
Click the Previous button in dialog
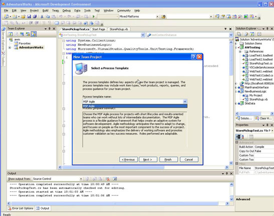(x=128, y=159)
